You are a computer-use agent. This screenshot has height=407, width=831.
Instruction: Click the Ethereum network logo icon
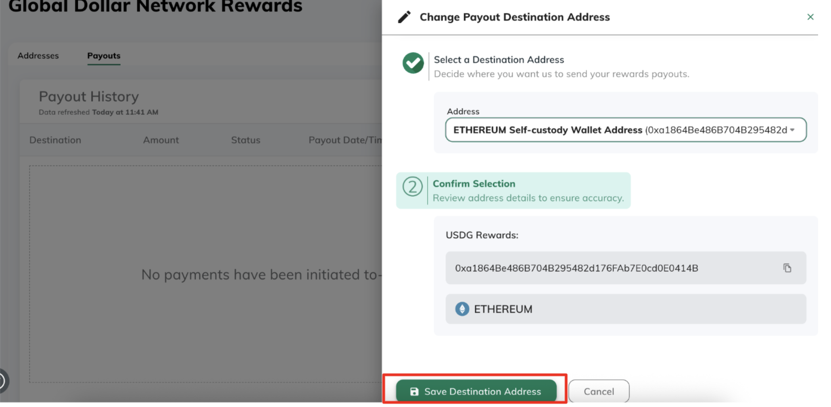[462, 309]
